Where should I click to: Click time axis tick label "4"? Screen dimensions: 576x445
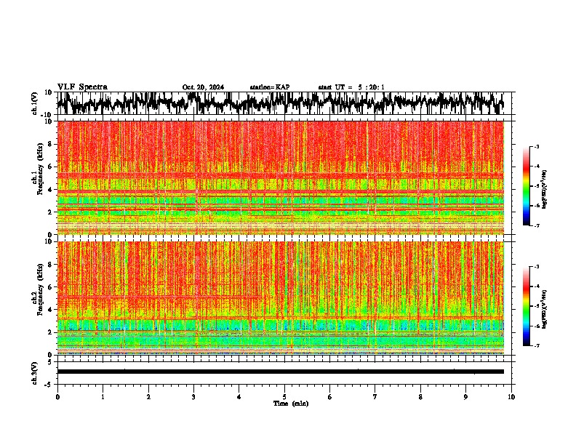point(239,397)
